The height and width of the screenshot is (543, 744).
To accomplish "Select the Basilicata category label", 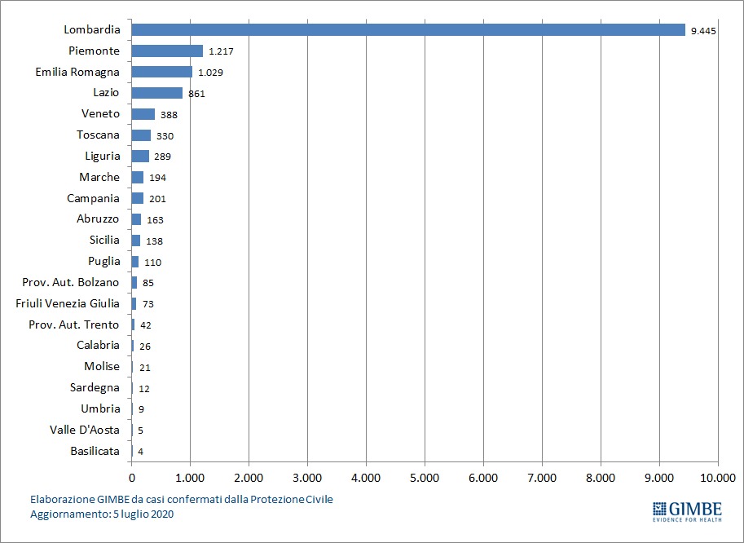I will (x=94, y=451).
